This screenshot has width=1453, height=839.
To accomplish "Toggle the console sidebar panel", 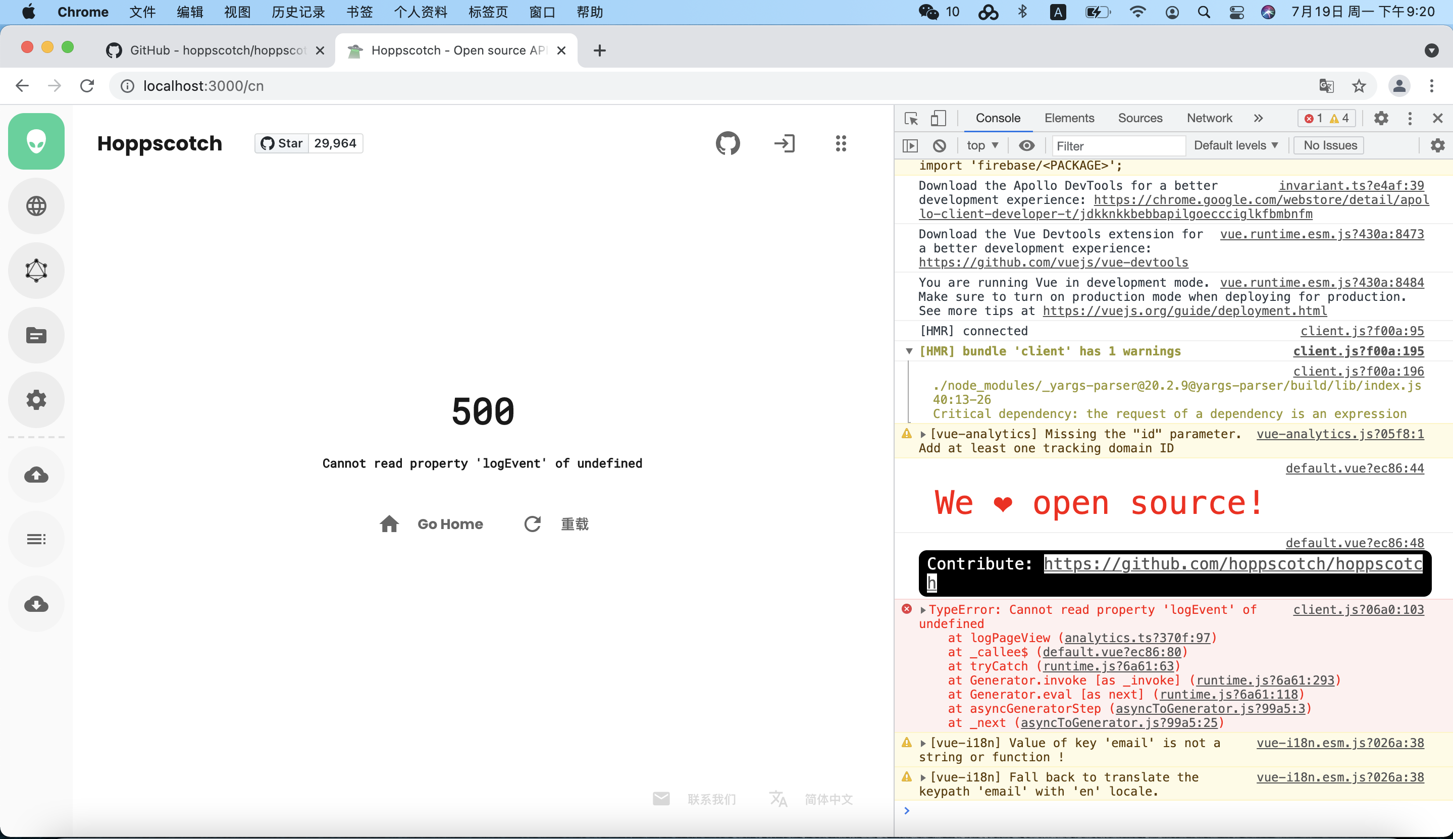I will point(910,146).
